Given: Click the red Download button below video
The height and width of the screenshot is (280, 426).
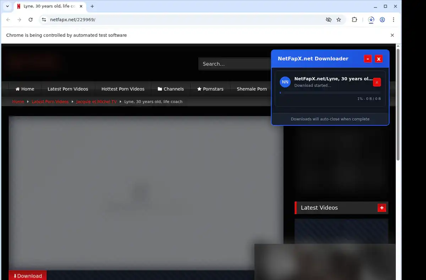Looking at the screenshot, I should pos(28,276).
